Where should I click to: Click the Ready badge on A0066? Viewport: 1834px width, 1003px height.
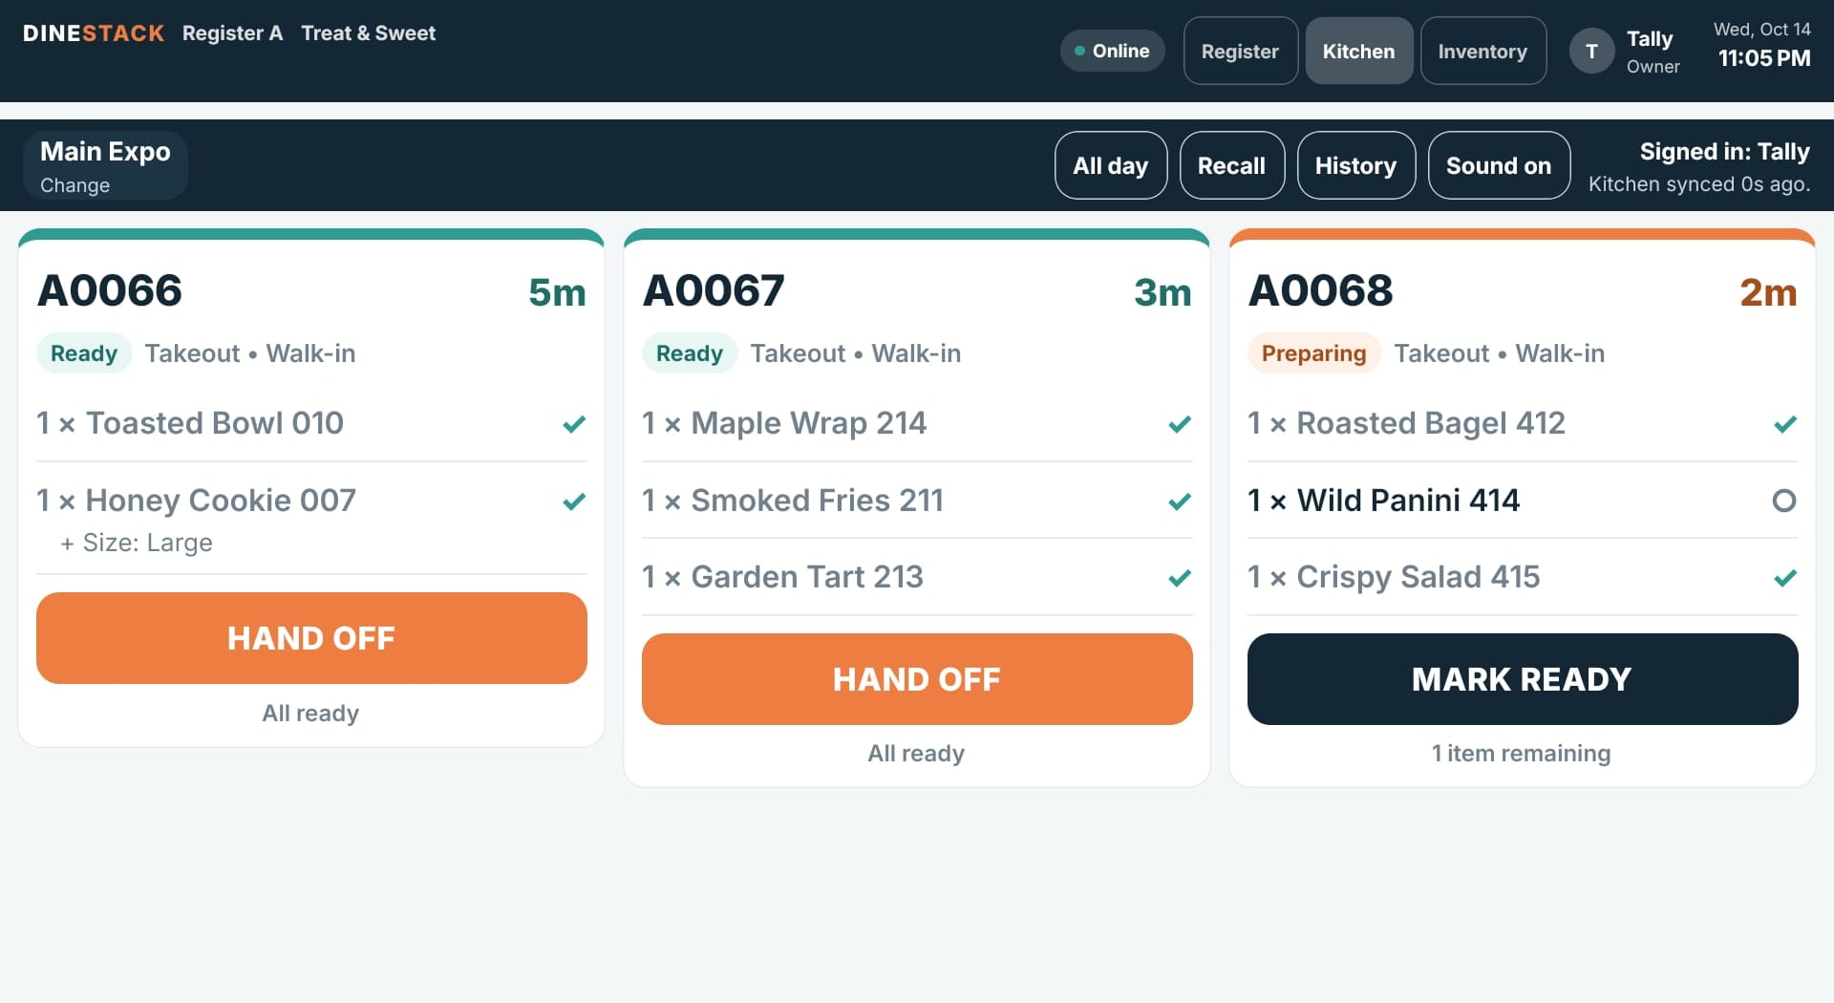pyautogui.click(x=84, y=353)
